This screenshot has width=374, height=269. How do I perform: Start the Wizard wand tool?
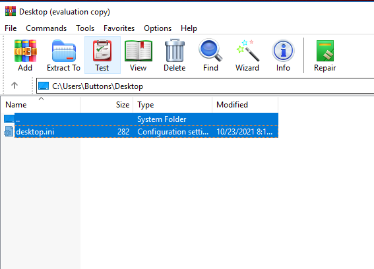247,55
